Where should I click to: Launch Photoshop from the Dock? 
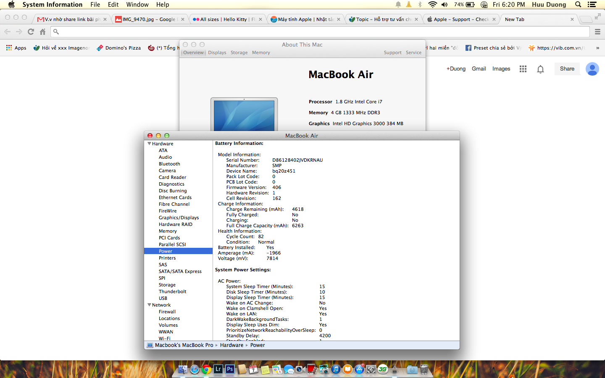pyautogui.click(x=229, y=369)
